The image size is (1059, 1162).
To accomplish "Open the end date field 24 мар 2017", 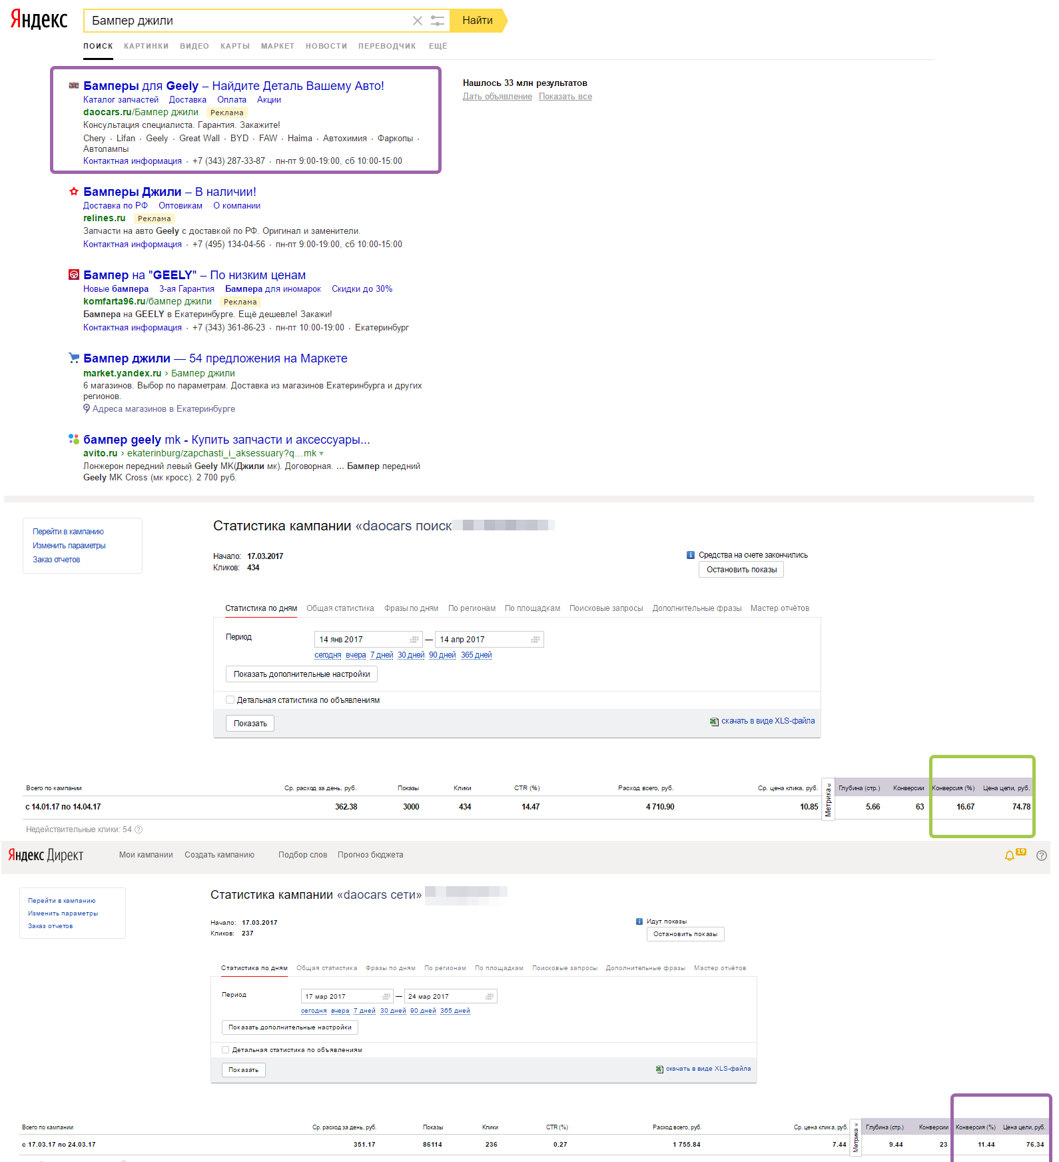I will coord(451,997).
